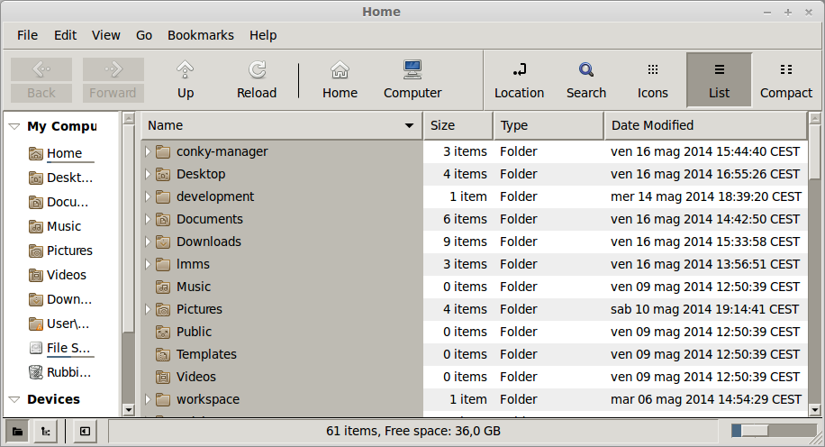Viewport: 825px width, 447px height.
Task: Select the Templates folder icon
Action: pyautogui.click(x=163, y=355)
